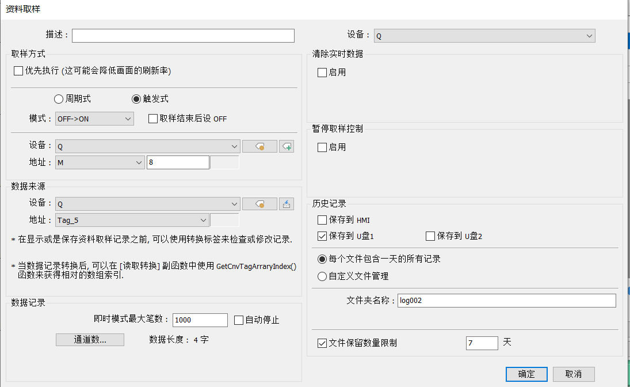Click the import tag icon in 数据来源
The image size is (630, 387).
point(287,203)
